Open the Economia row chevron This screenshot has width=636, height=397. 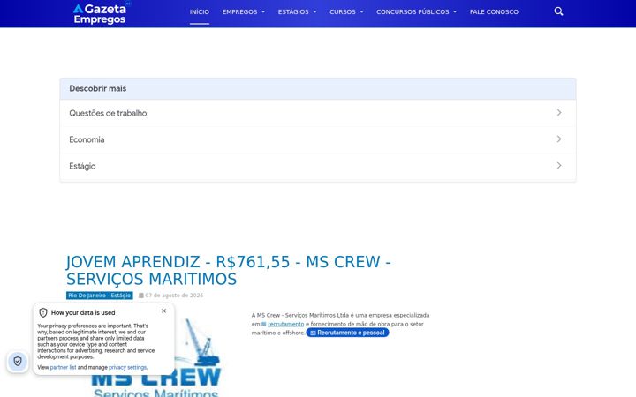tap(559, 139)
